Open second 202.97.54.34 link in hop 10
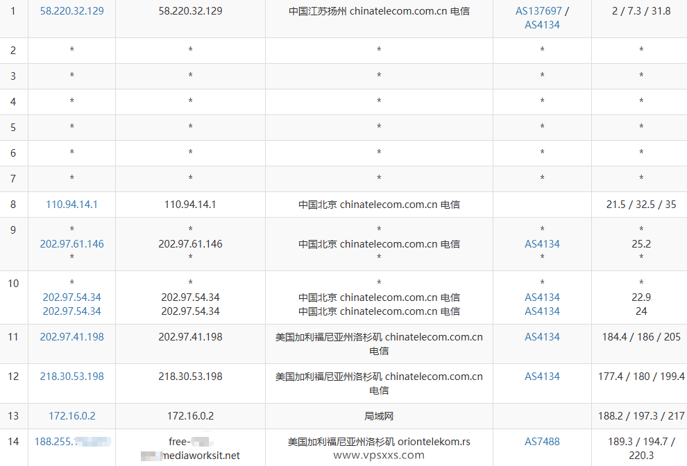This screenshot has width=687, height=466. [x=72, y=311]
